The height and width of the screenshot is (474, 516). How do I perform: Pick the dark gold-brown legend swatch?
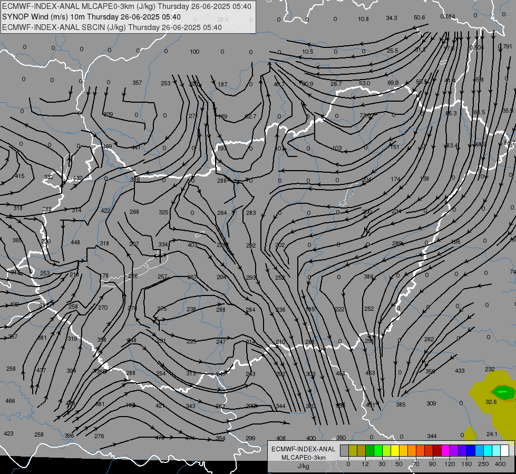coord(362,450)
